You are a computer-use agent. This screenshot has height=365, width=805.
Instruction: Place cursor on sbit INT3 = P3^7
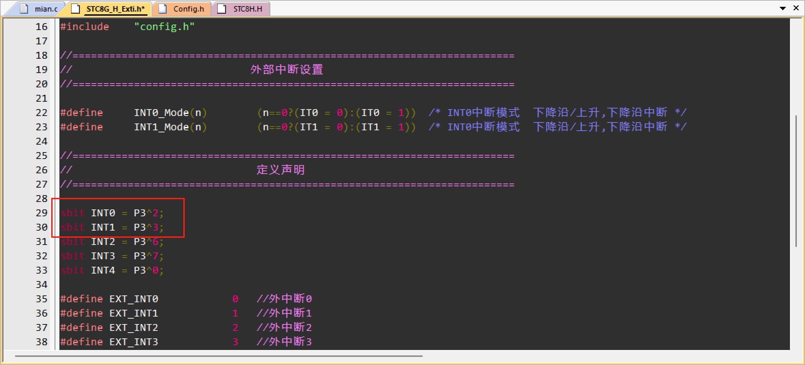click(112, 256)
